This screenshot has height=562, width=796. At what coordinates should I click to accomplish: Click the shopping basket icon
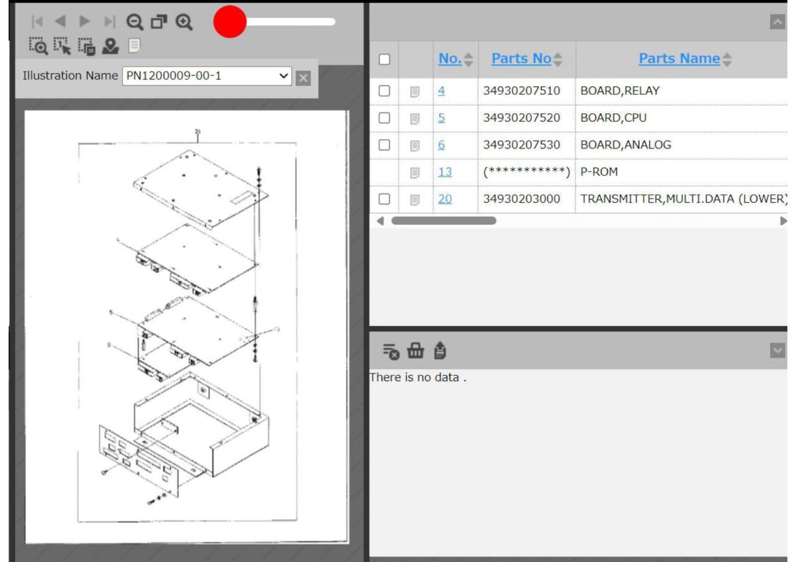coord(415,351)
